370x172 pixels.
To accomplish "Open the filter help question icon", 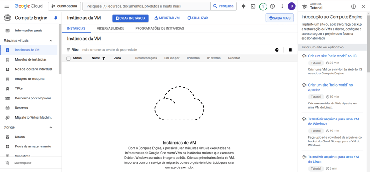I will click(277, 50).
